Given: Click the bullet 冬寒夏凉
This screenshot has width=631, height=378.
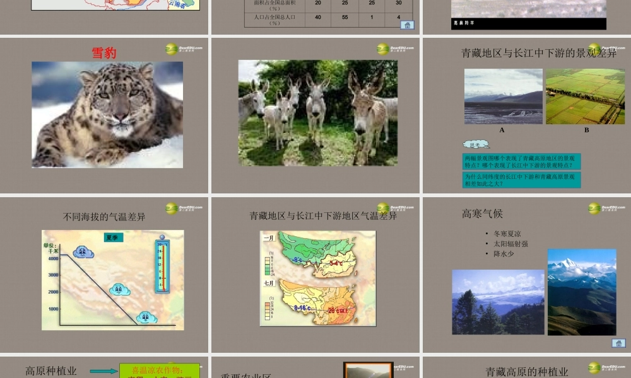Looking at the screenshot, I should 507,234.
